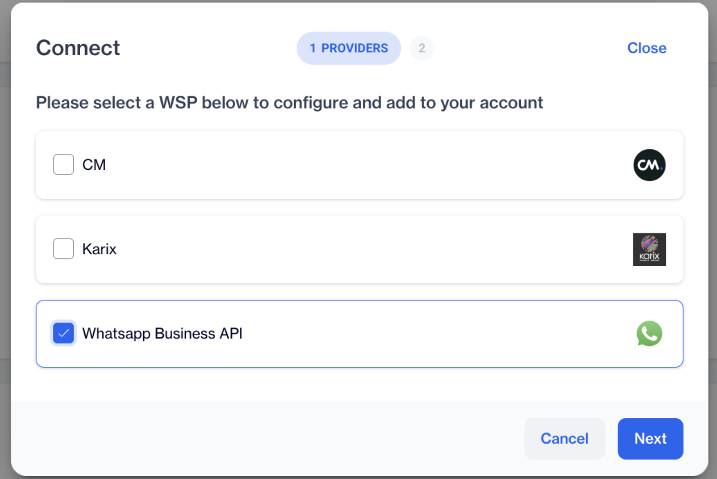Click the CM label text
Image resolution: width=717 pixels, height=479 pixels.
94,165
